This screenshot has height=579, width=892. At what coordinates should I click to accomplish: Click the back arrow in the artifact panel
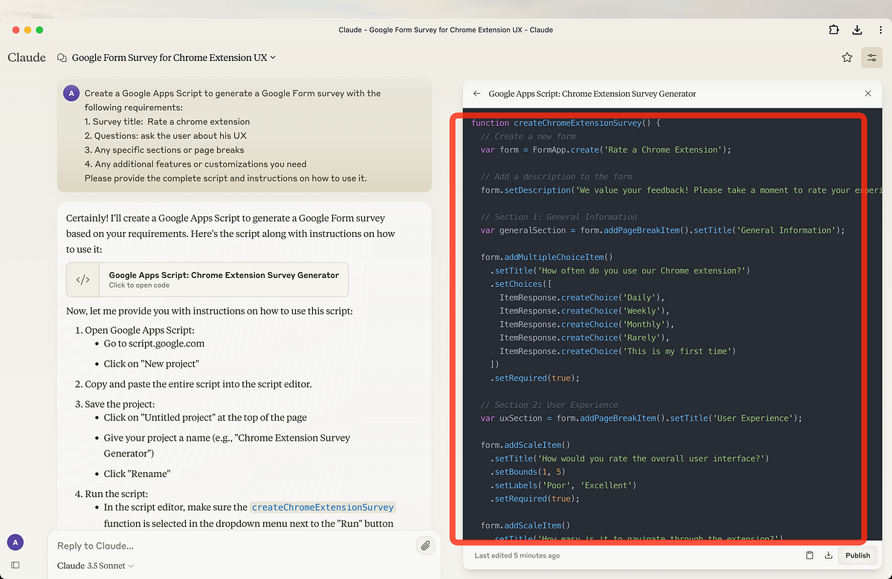(x=476, y=94)
